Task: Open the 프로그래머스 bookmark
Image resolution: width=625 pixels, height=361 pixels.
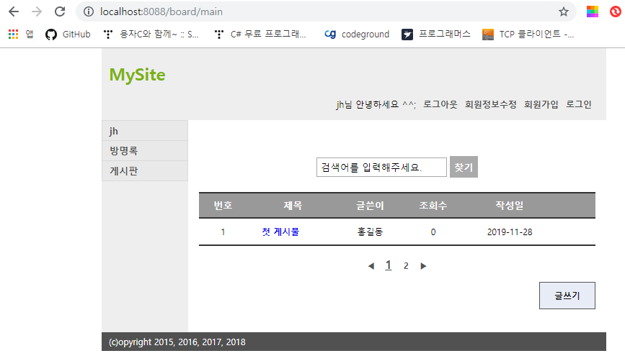Action: pos(435,35)
